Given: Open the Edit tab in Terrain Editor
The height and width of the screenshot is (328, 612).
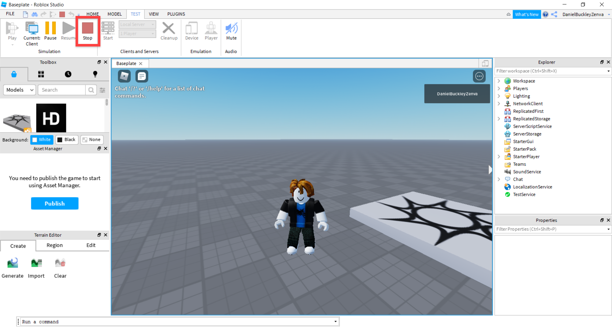Looking at the screenshot, I should pos(91,245).
